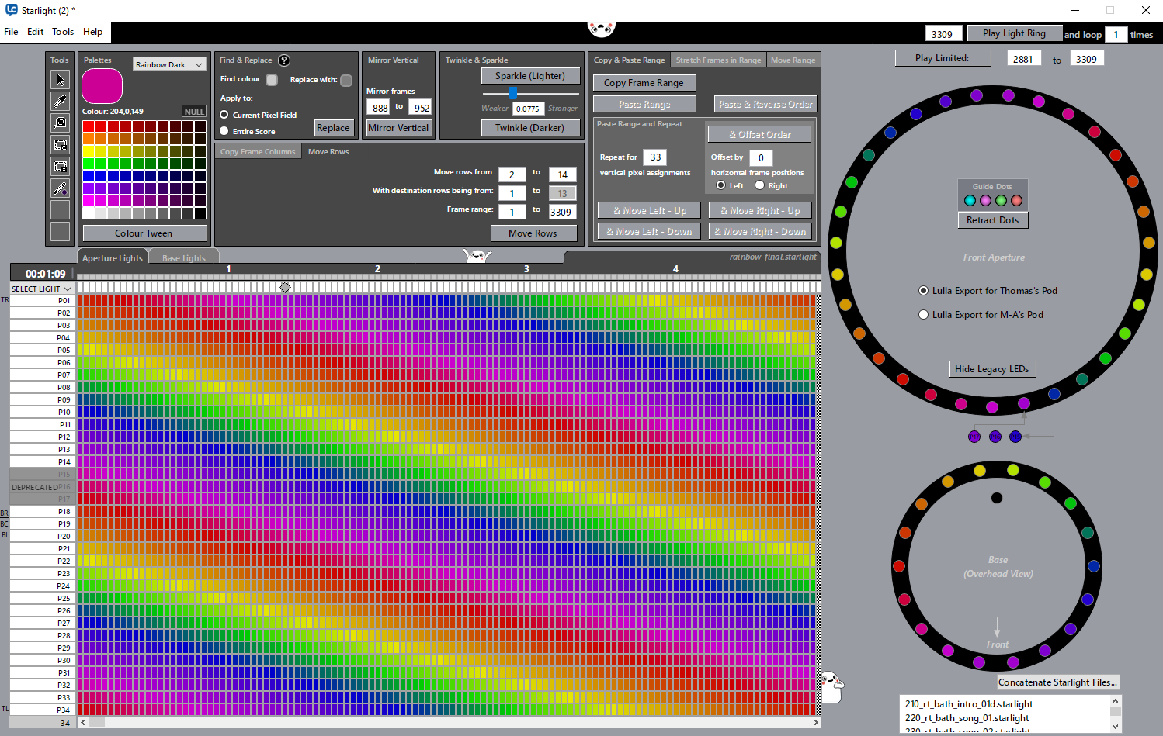Select the arrow pointer tool
1163x736 pixels.
point(60,80)
